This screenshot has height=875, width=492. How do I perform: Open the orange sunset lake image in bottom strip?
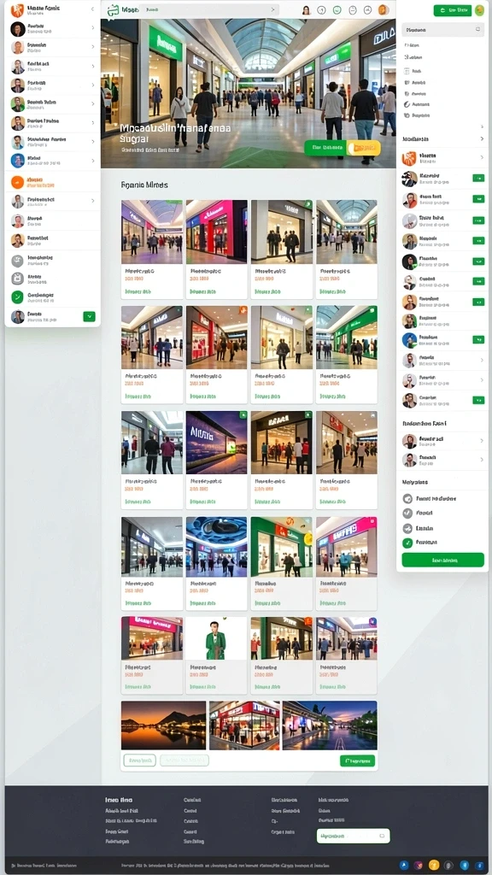(x=163, y=725)
